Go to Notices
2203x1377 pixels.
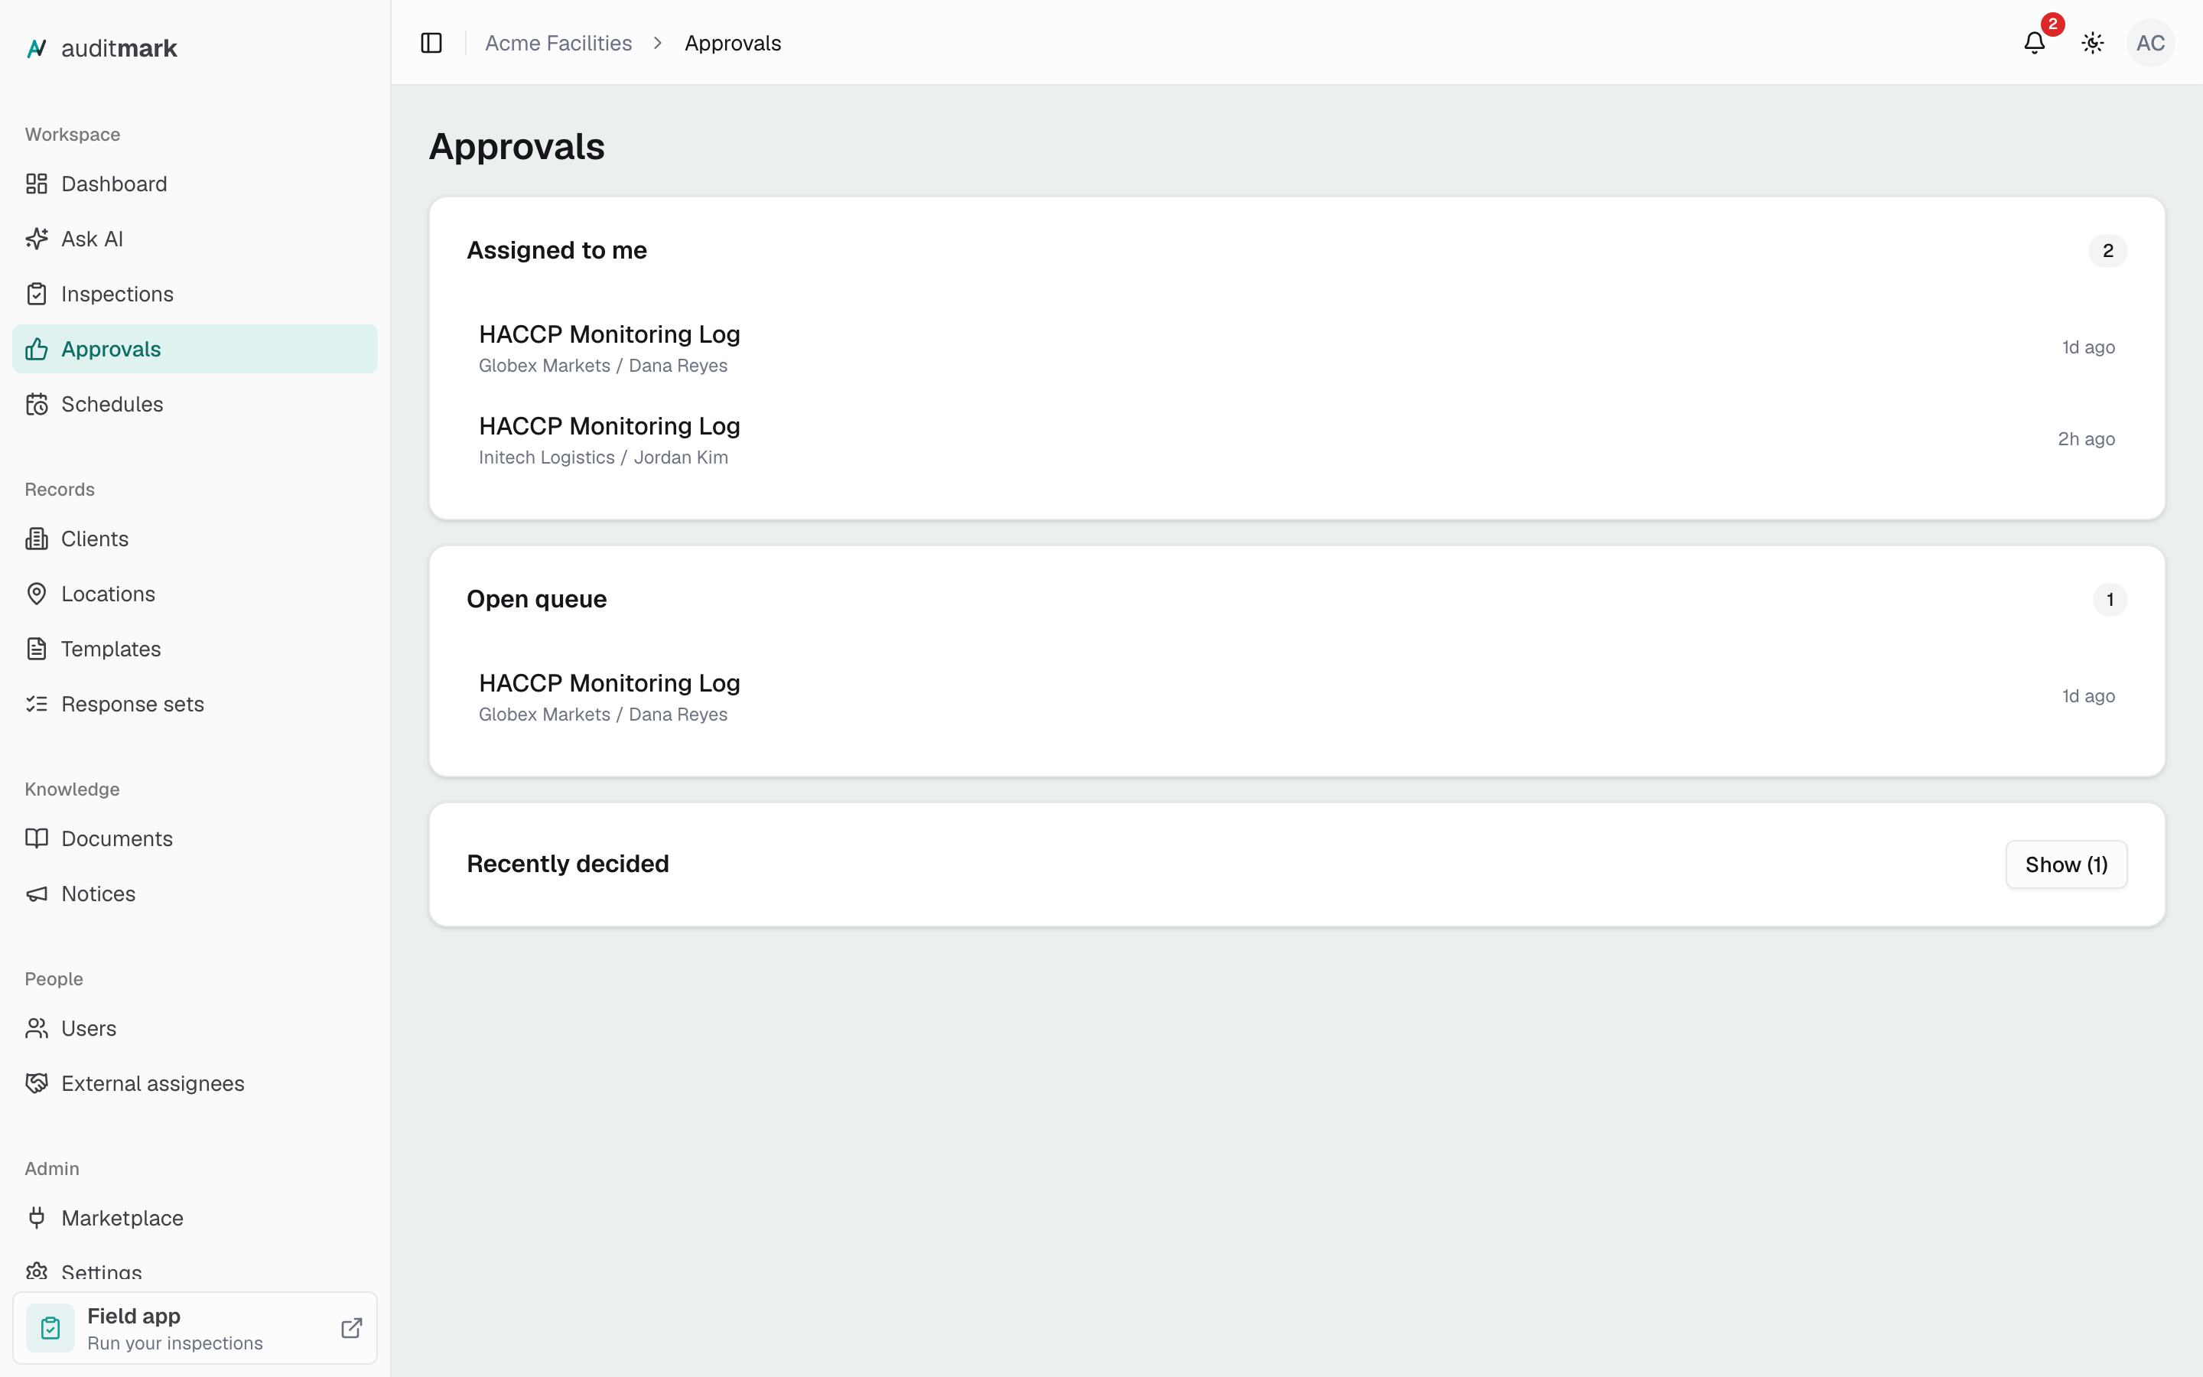click(195, 894)
